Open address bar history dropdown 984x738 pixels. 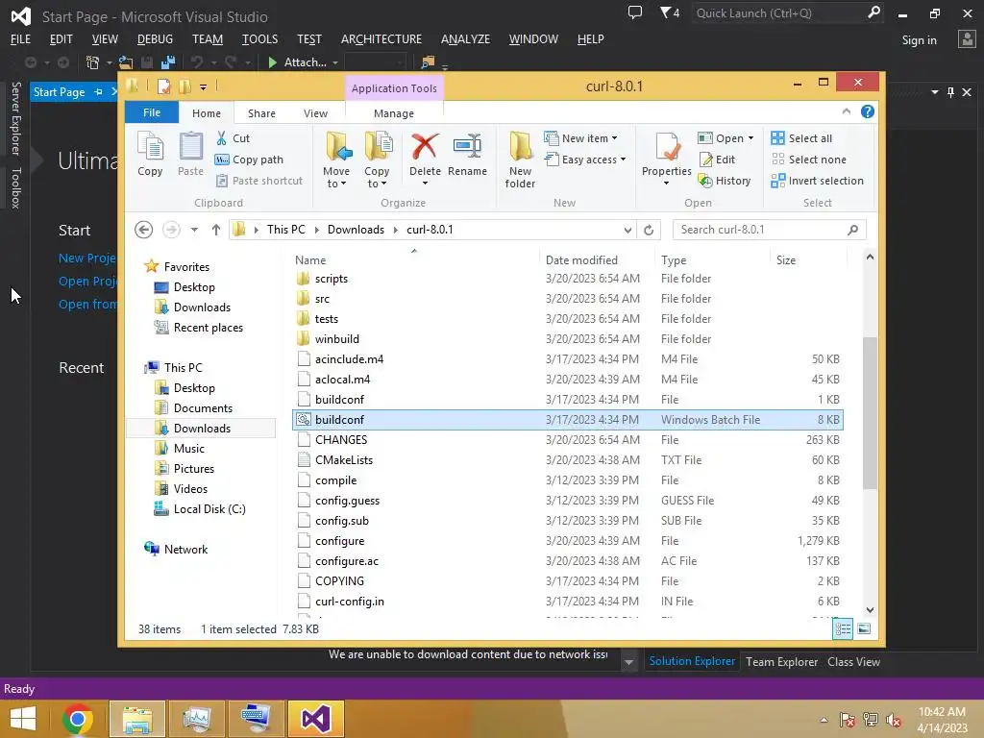(x=627, y=230)
